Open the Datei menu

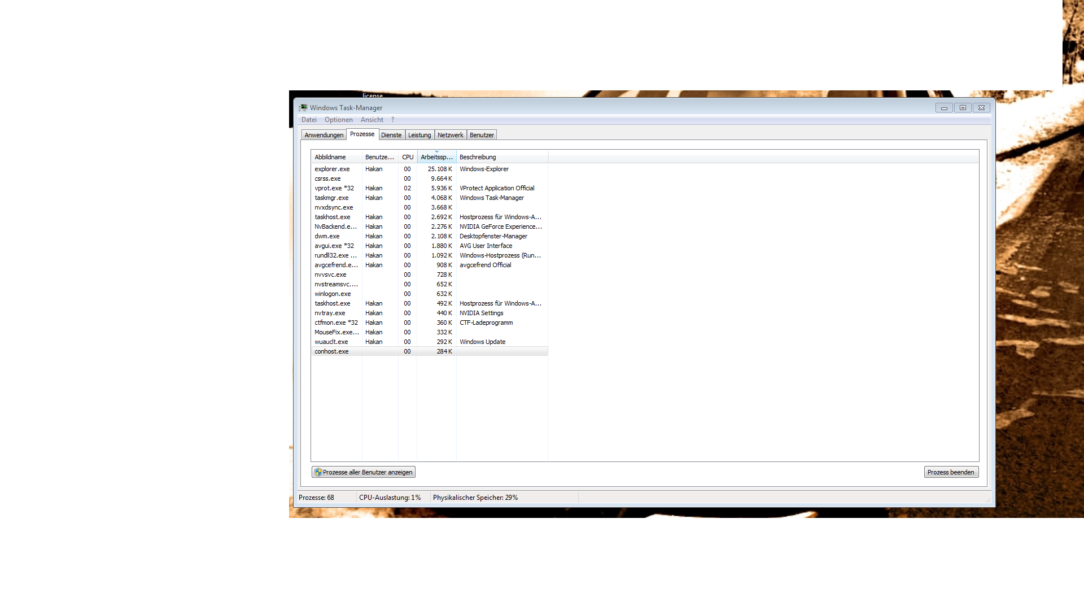309,120
